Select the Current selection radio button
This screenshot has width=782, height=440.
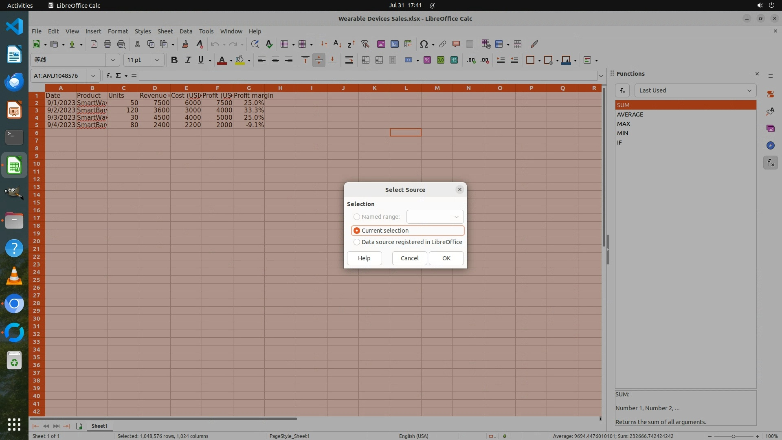[x=357, y=231]
